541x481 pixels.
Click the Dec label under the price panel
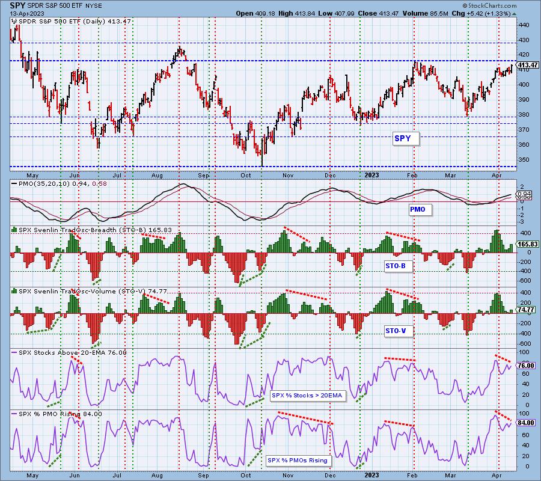(330, 176)
